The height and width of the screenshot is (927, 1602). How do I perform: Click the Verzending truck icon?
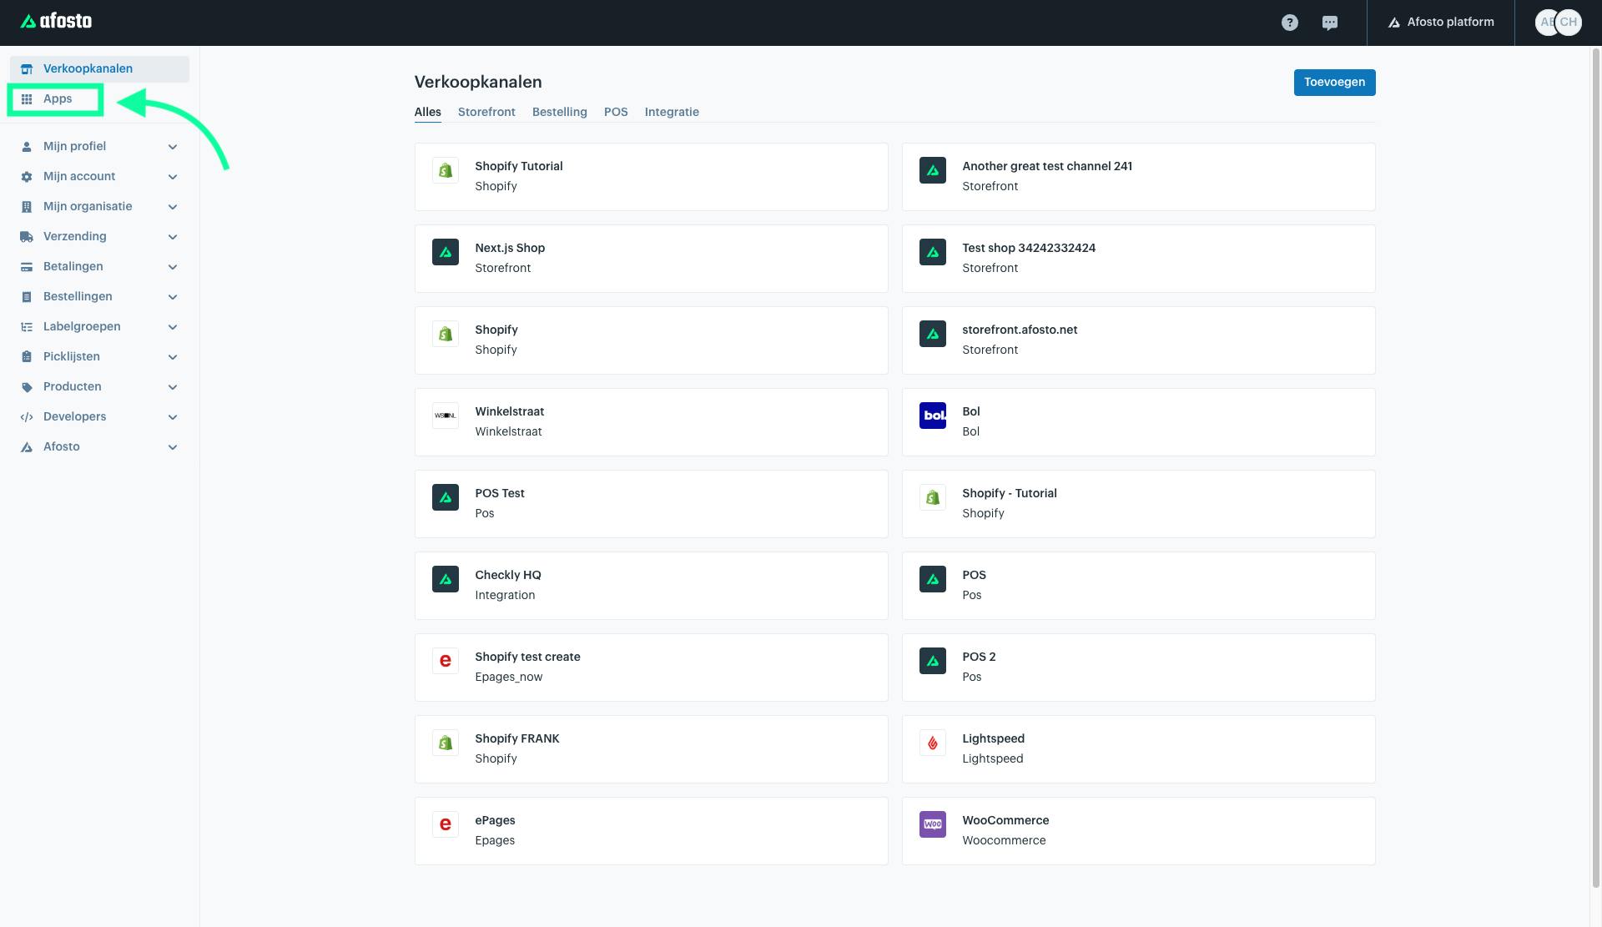(x=27, y=237)
